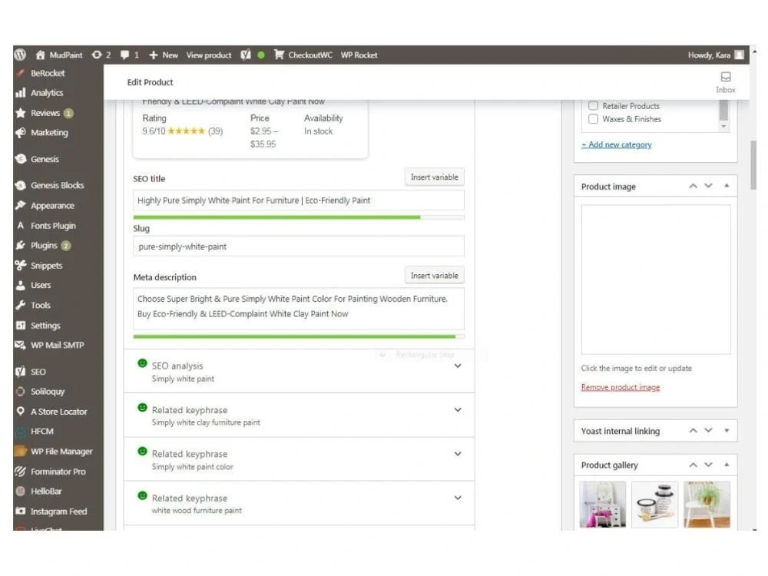This screenshot has width=768, height=576.
Task: Click Snippets scissors icon
Action: coord(20,266)
